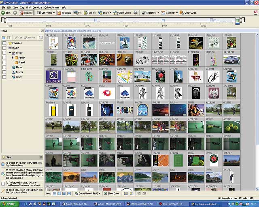
Task: Open the Quick Guide
Action: (x=188, y=13)
